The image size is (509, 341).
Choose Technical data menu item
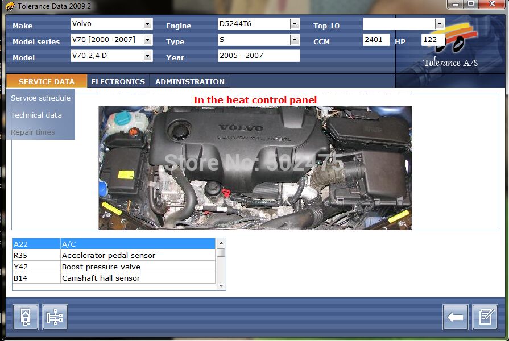[x=36, y=115]
